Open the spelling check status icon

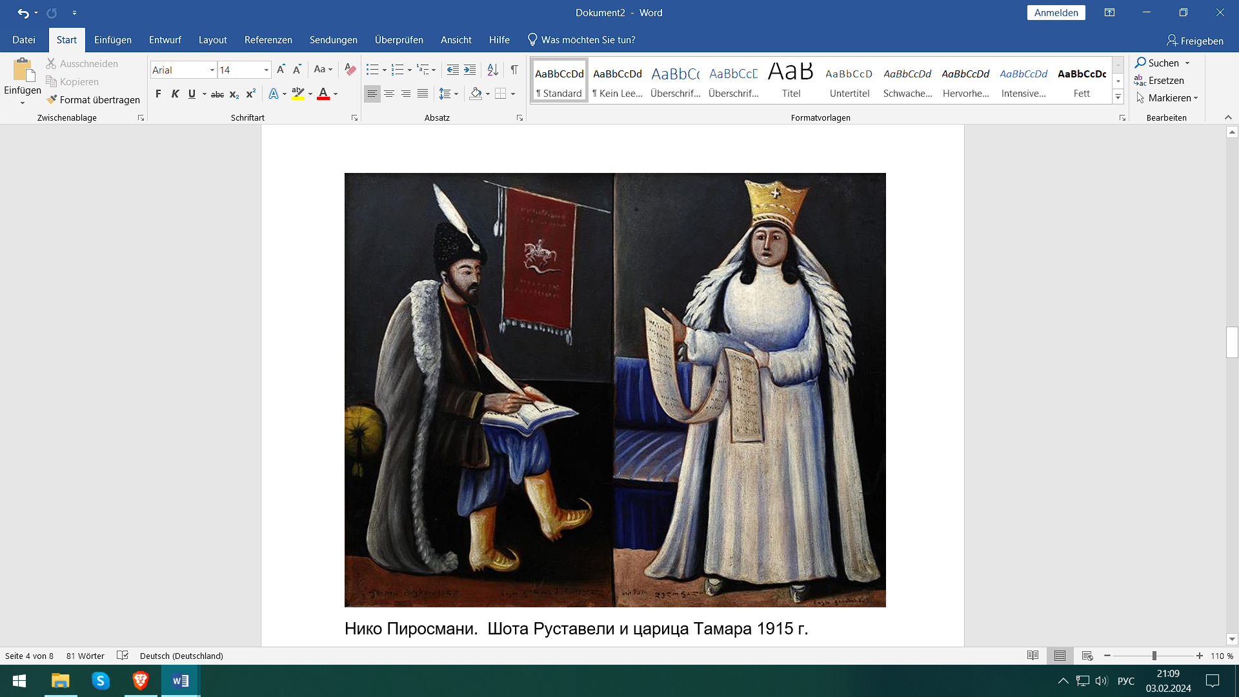(x=123, y=656)
